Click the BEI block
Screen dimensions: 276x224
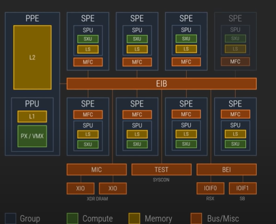click(227, 169)
